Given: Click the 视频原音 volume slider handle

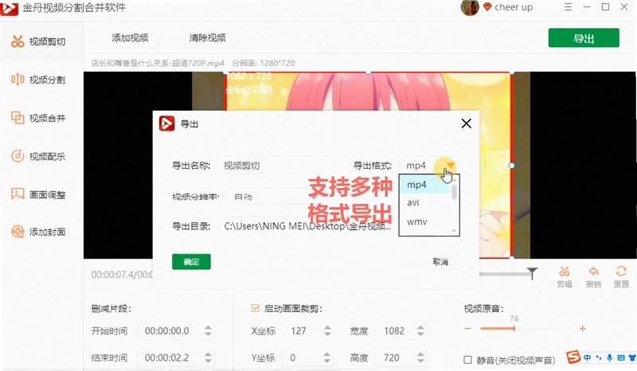Looking at the screenshot, I should [514, 328].
